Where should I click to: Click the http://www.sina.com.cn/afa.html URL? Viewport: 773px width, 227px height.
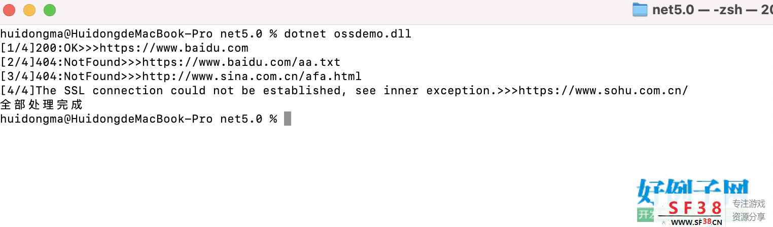point(252,77)
